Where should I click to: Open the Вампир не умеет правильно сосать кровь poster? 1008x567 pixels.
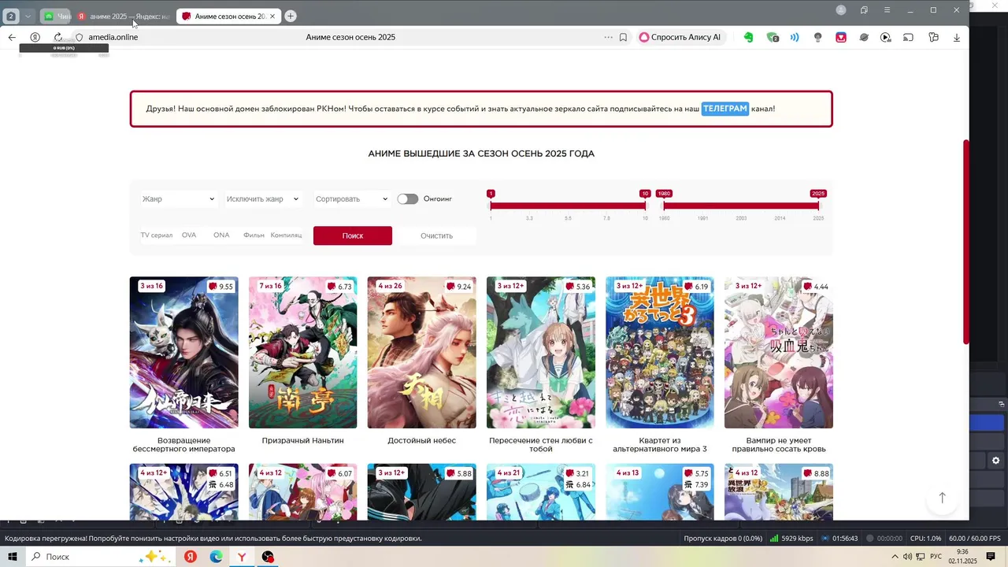779,353
